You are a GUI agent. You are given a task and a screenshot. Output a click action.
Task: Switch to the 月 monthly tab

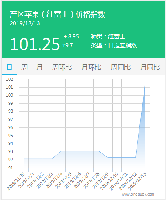pyautogui.click(x=39, y=67)
